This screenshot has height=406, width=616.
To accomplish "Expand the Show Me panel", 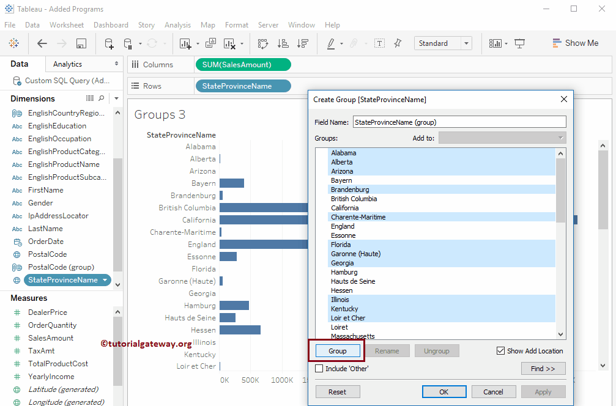I will [575, 43].
